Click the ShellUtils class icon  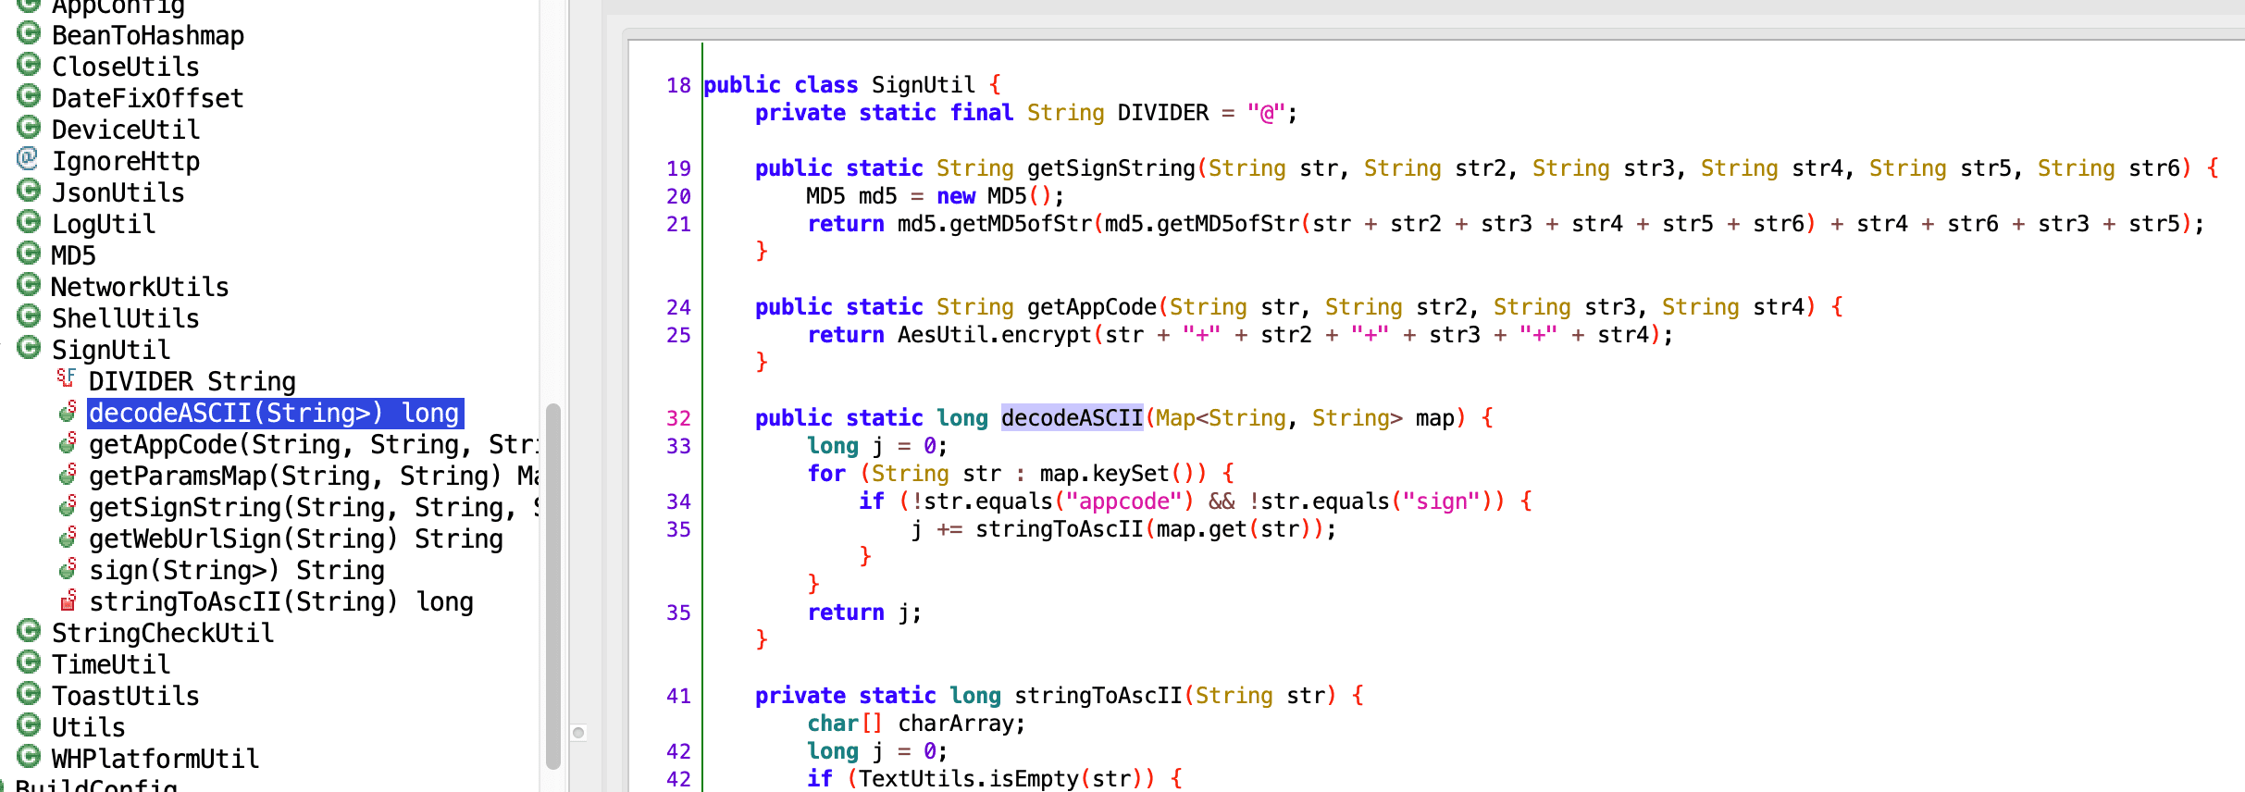tap(29, 317)
